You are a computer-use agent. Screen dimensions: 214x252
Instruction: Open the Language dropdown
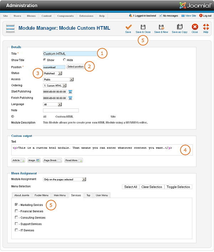52,104
